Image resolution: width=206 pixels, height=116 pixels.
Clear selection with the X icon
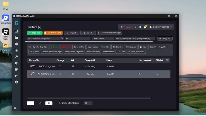(29, 47)
